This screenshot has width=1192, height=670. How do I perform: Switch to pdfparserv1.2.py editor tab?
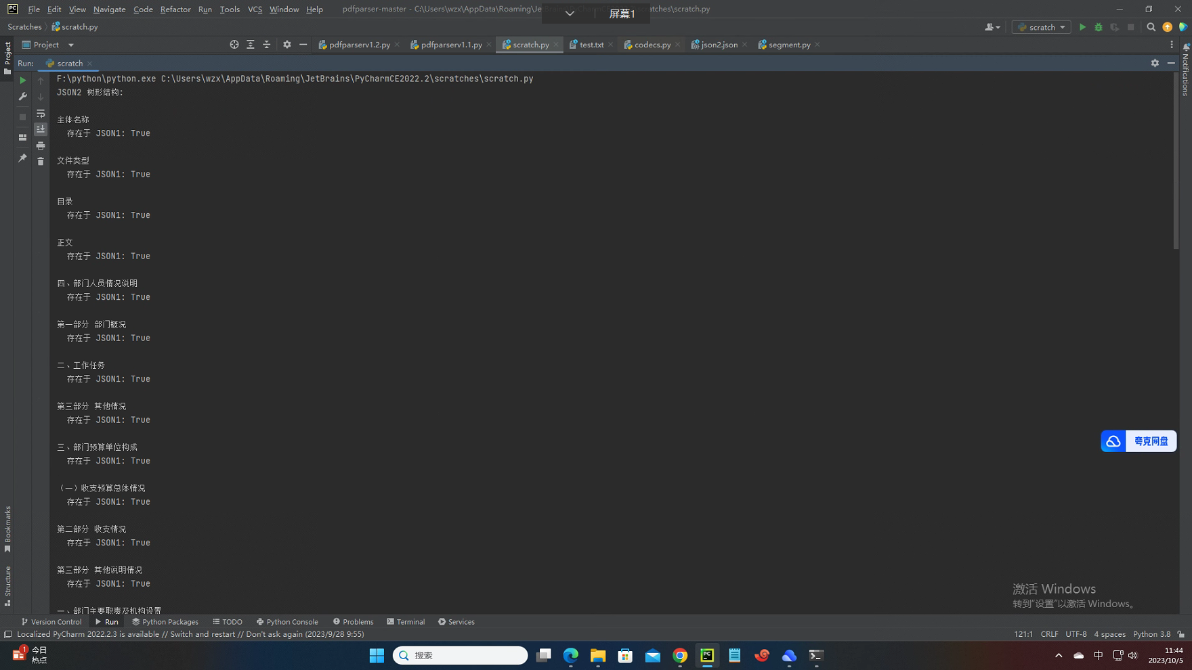tap(359, 45)
